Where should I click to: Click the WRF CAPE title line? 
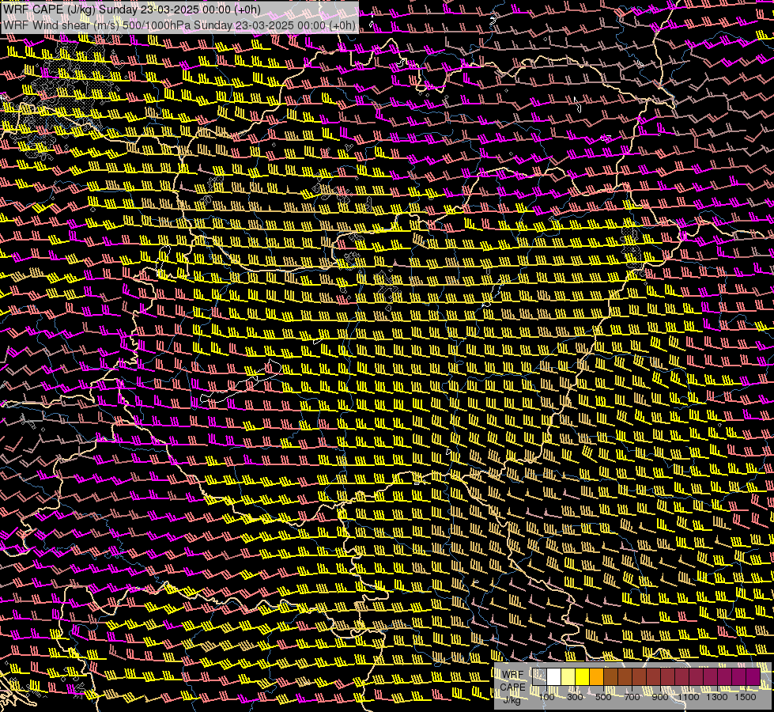coord(132,9)
